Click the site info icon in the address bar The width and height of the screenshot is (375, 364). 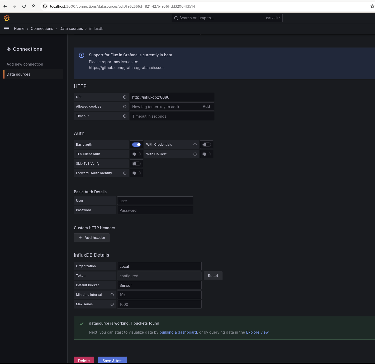(45, 6)
